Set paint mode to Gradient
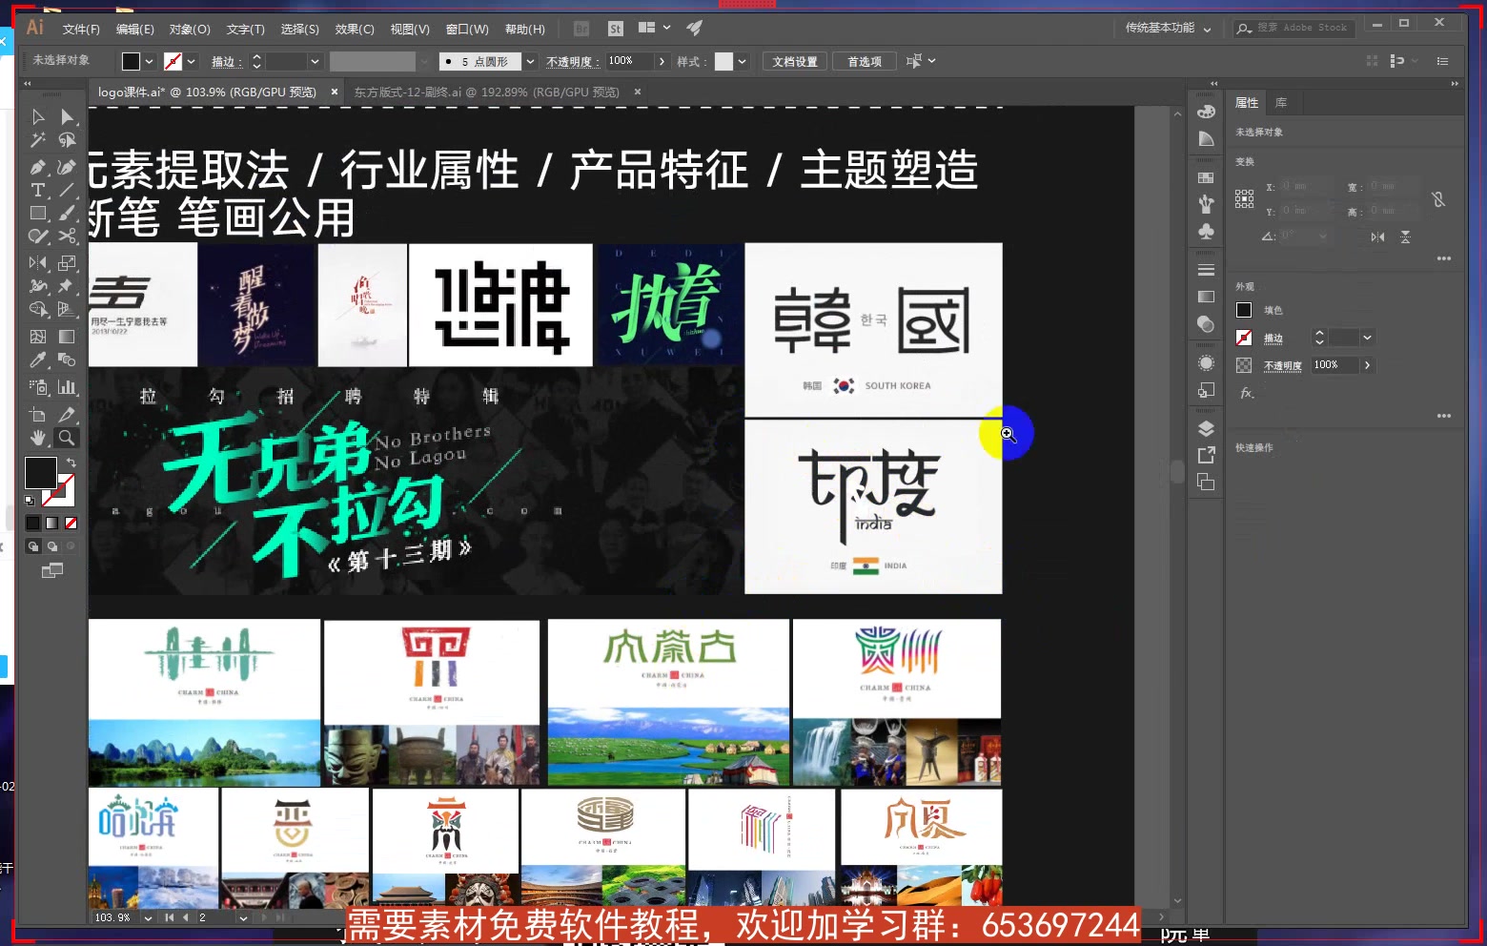The image size is (1487, 946). 52,523
